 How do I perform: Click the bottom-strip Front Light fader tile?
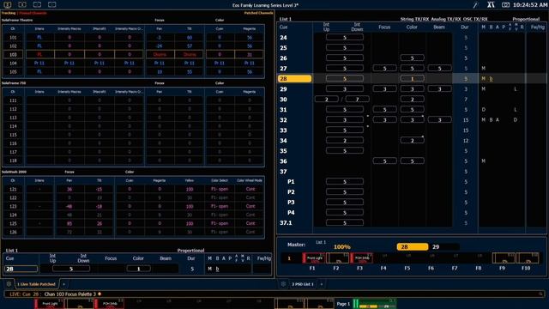pyautogui.click(x=50, y=304)
